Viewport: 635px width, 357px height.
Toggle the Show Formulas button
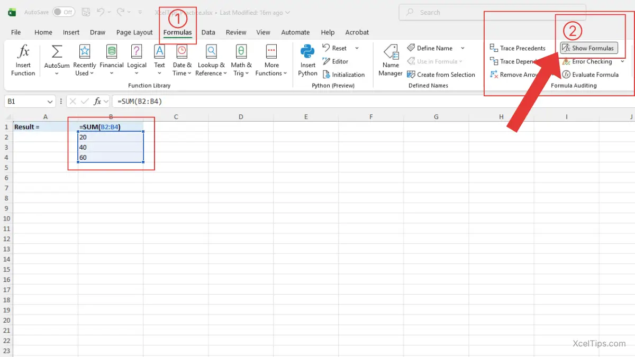[x=588, y=48]
